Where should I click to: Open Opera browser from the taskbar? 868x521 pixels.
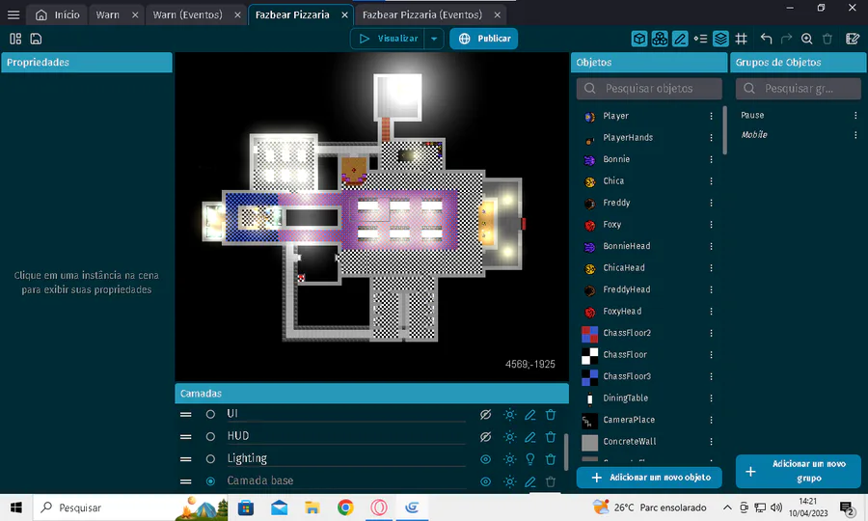coord(379,507)
